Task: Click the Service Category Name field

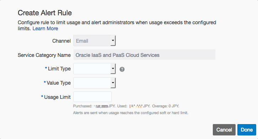Action: (144, 55)
